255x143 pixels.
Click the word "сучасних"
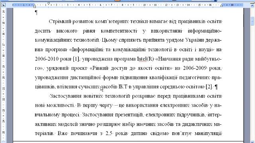tap(89, 87)
